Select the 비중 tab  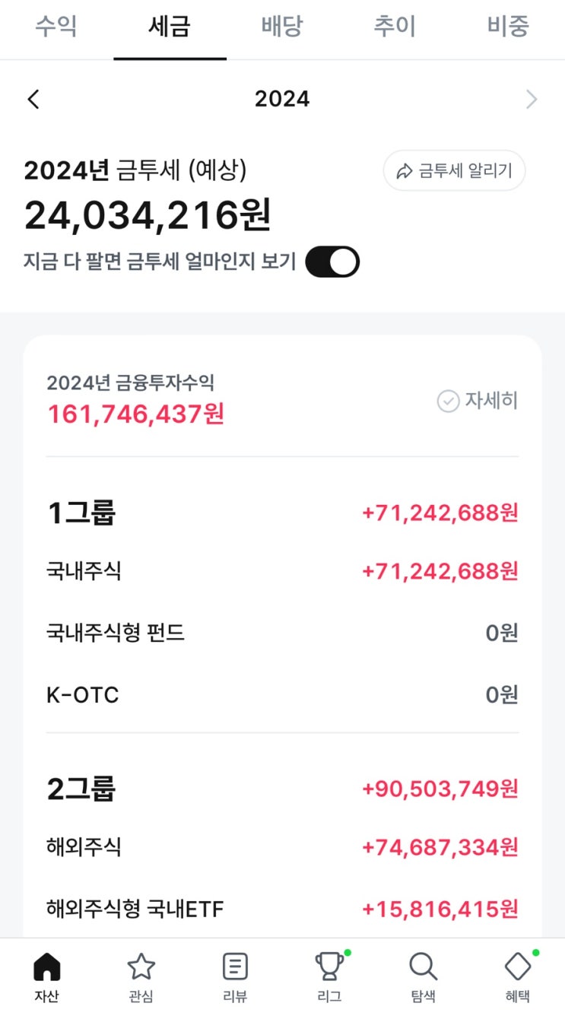point(508,27)
